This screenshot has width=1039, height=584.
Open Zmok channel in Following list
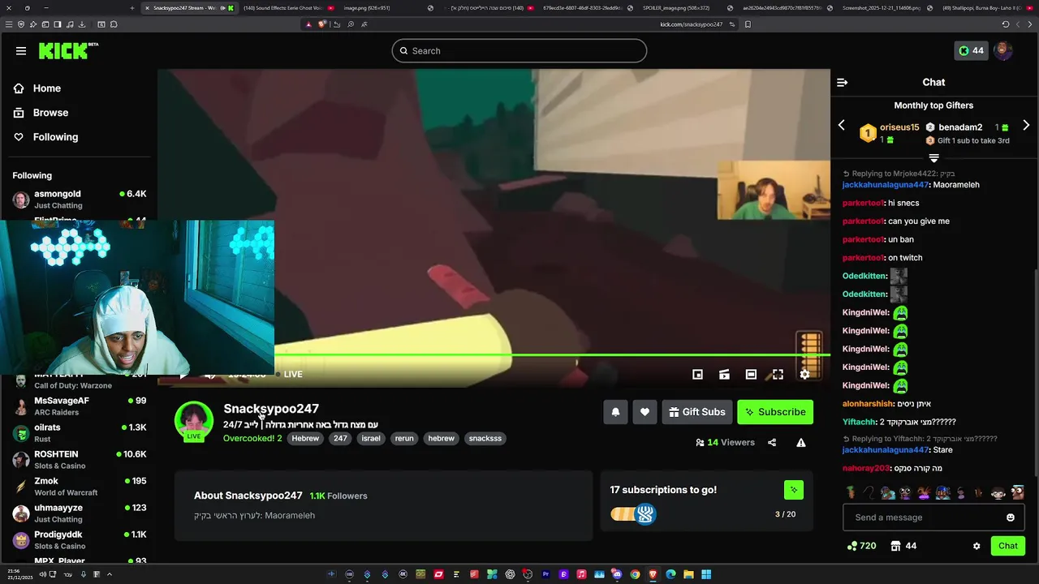pos(79,487)
